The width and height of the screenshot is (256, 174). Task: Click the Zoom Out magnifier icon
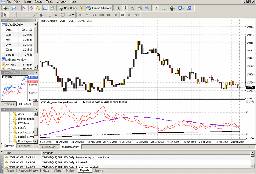tap(147, 8)
